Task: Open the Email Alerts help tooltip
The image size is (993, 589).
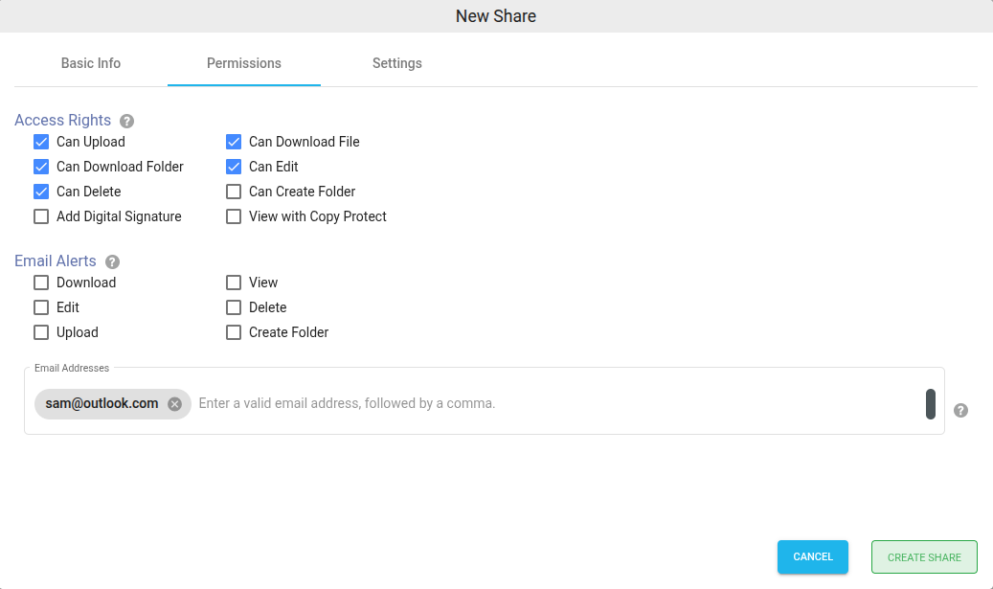Action: (x=112, y=261)
